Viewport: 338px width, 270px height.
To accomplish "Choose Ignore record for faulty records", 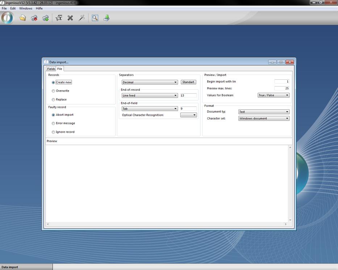I will point(53,132).
